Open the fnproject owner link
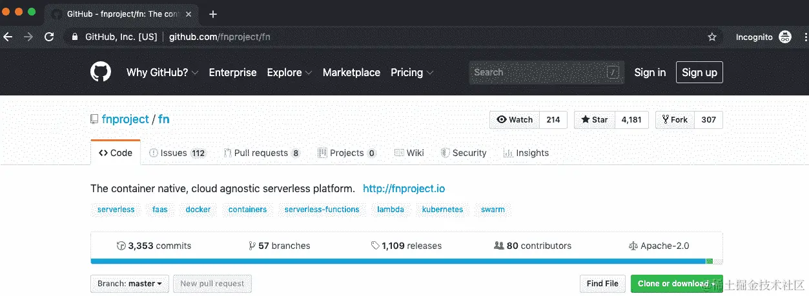809x296 pixels. click(125, 119)
